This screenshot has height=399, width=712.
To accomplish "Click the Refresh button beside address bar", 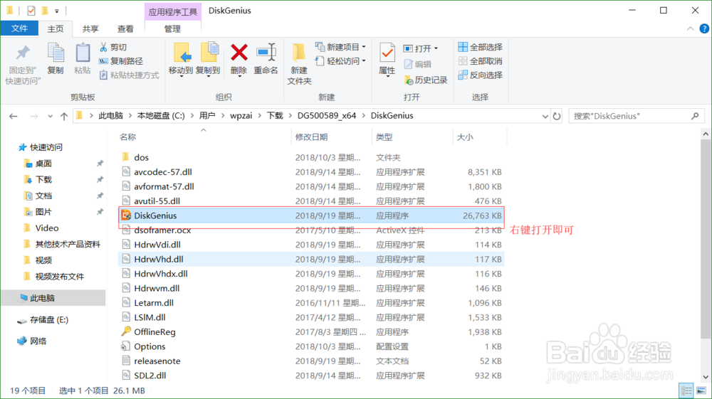I will (x=557, y=116).
